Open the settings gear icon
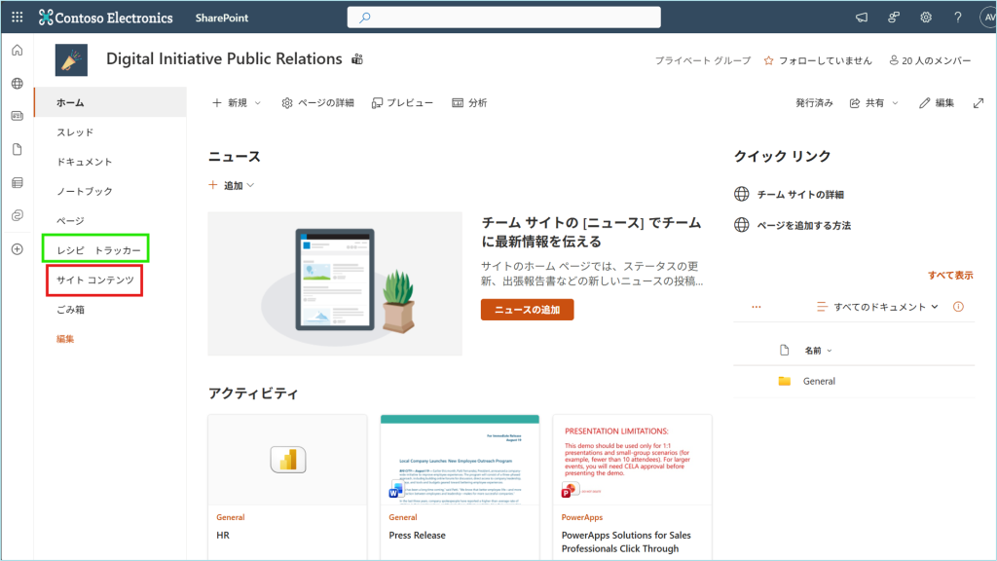 click(x=926, y=18)
